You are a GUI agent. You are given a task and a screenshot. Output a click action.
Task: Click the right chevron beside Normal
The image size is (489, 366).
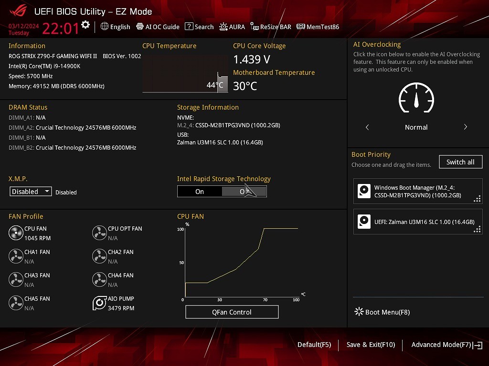465,127
